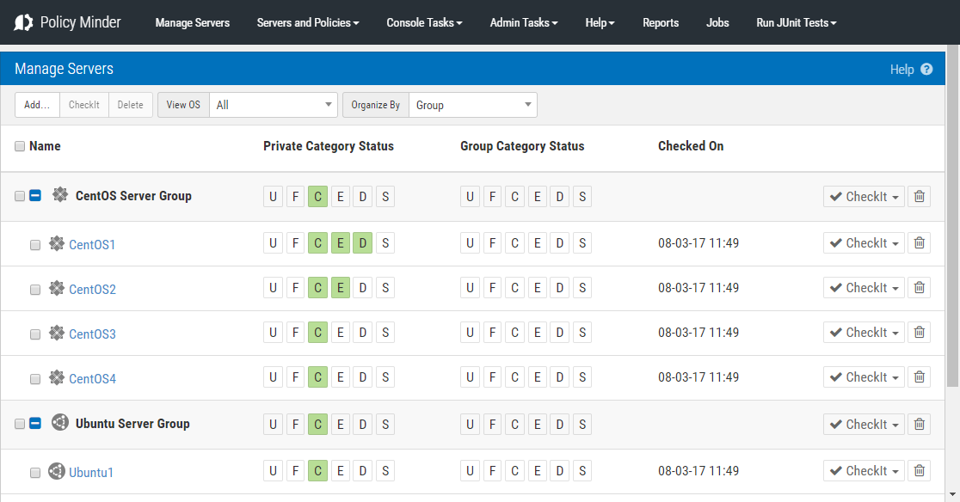
Task: Open the Help question mark icon
Action: tap(926, 69)
